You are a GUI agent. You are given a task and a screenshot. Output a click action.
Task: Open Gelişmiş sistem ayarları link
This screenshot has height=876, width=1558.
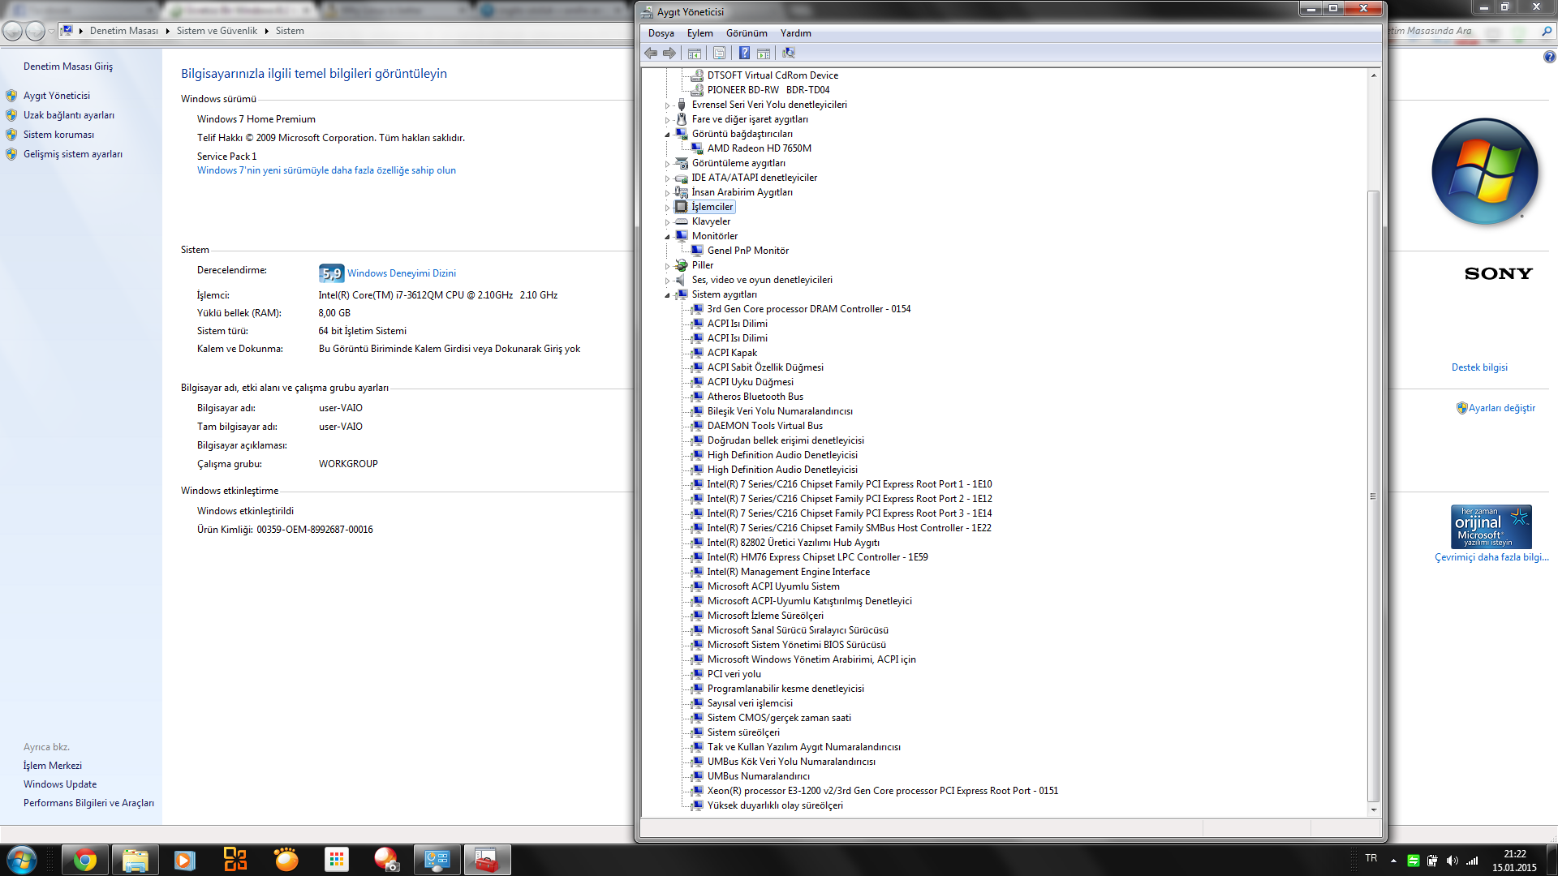(x=73, y=154)
